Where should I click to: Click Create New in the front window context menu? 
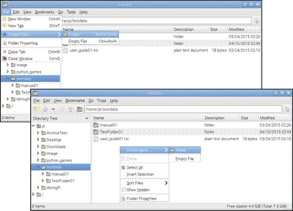click(x=144, y=150)
